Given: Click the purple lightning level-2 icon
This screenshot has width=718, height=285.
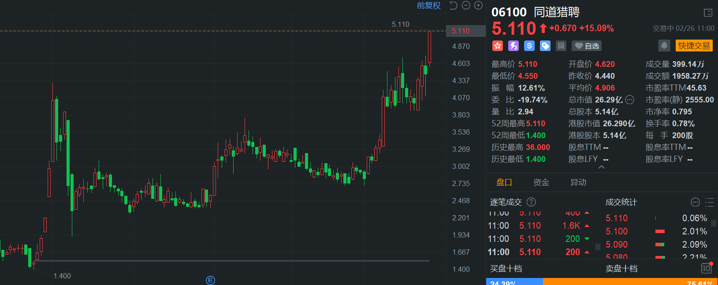Looking at the screenshot, I should [x=513, y=46].
